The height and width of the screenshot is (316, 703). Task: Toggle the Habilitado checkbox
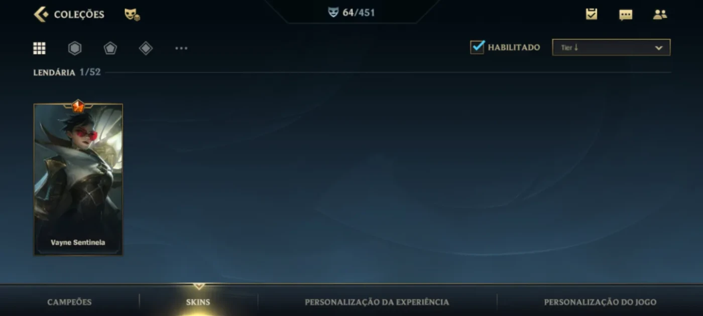click(477, 47)
